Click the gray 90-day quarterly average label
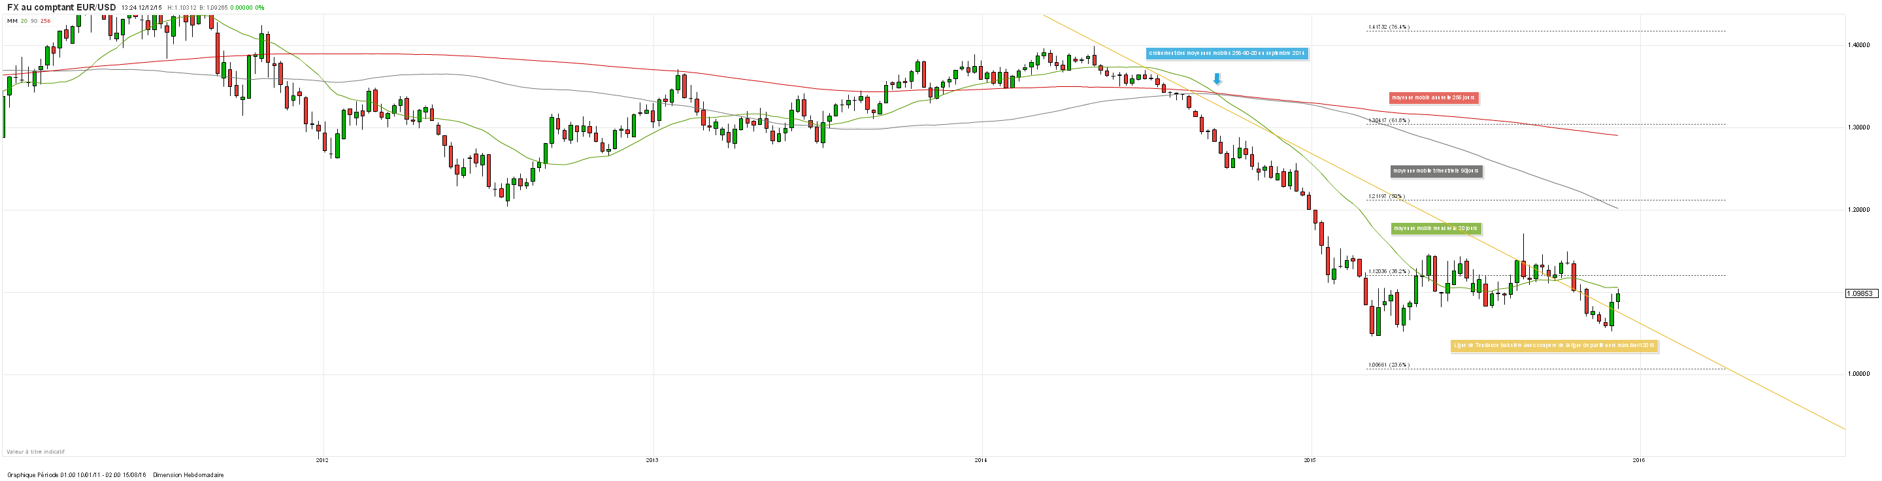Screen dimensions: 1882x481 coord(1436,171)
